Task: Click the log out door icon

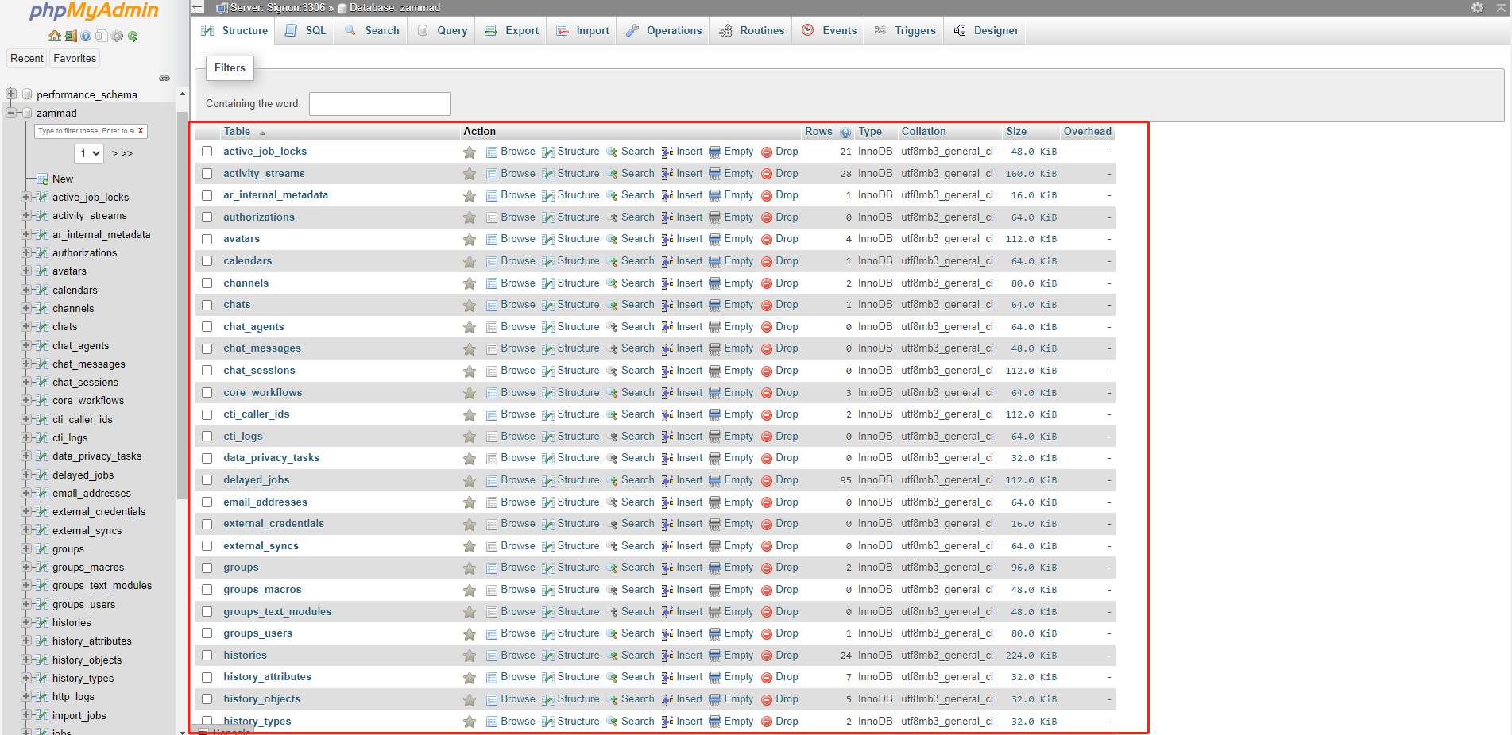Action: [x=71, y=36]
